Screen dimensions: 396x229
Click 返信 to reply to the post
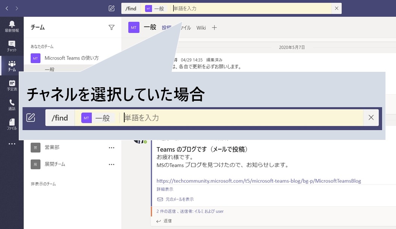point(168,221)
